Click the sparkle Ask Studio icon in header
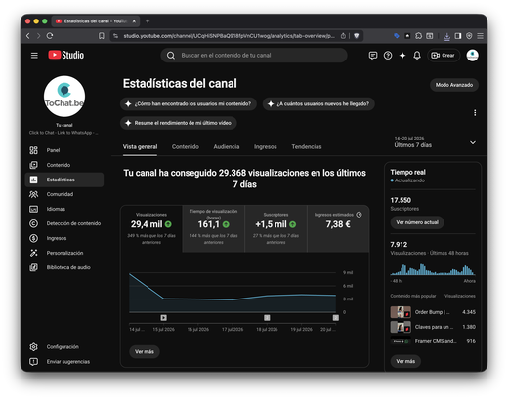Image resolution: width=508 pixels, height=399 pixels. coord(402,56)
